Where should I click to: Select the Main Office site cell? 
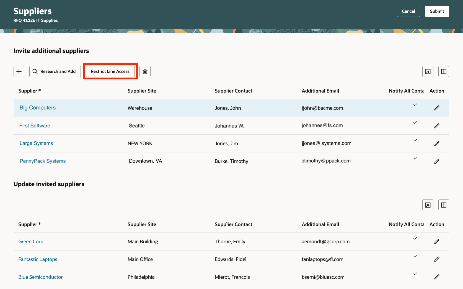coord(140,259)
